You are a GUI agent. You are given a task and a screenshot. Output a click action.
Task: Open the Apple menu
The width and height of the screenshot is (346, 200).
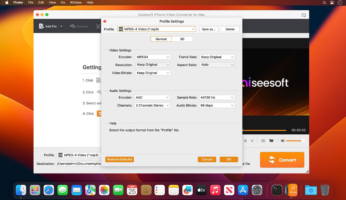(x=7, y=2)
